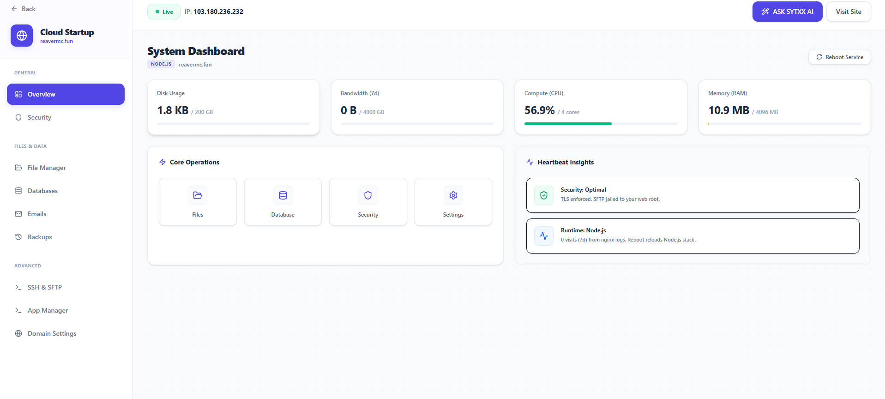885x399 pixels.
Task: Select Emails in the sidebar
Action: pos(66,214)
